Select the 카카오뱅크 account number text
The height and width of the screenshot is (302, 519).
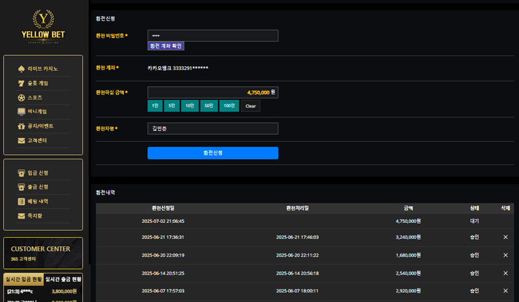[178, 68]
